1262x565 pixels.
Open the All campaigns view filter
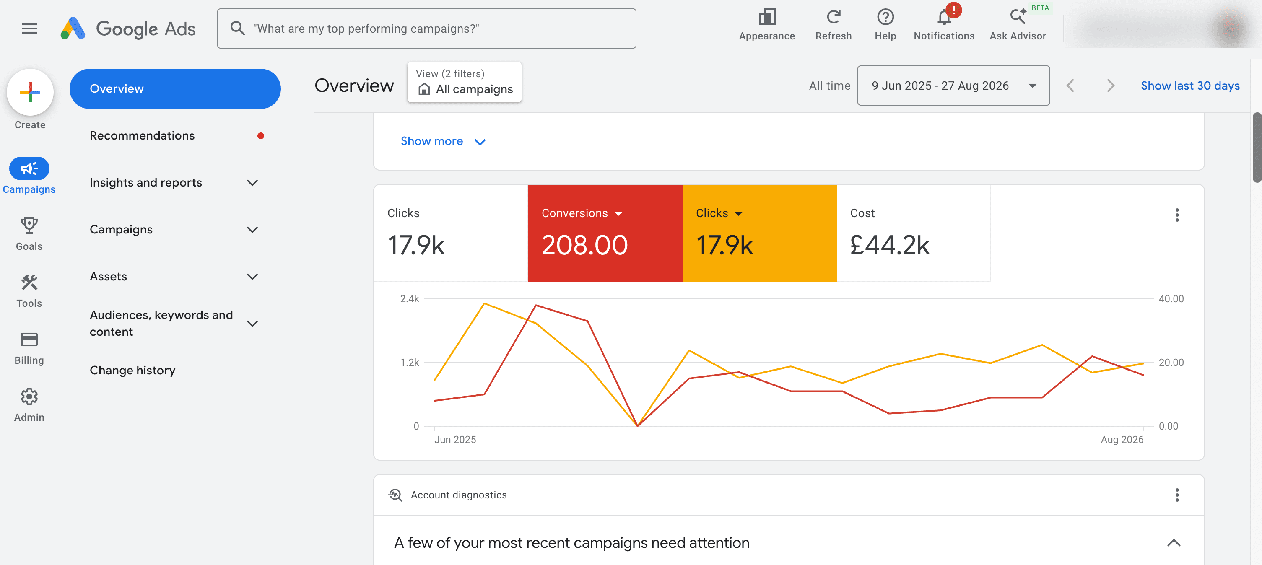coord(464,82)
